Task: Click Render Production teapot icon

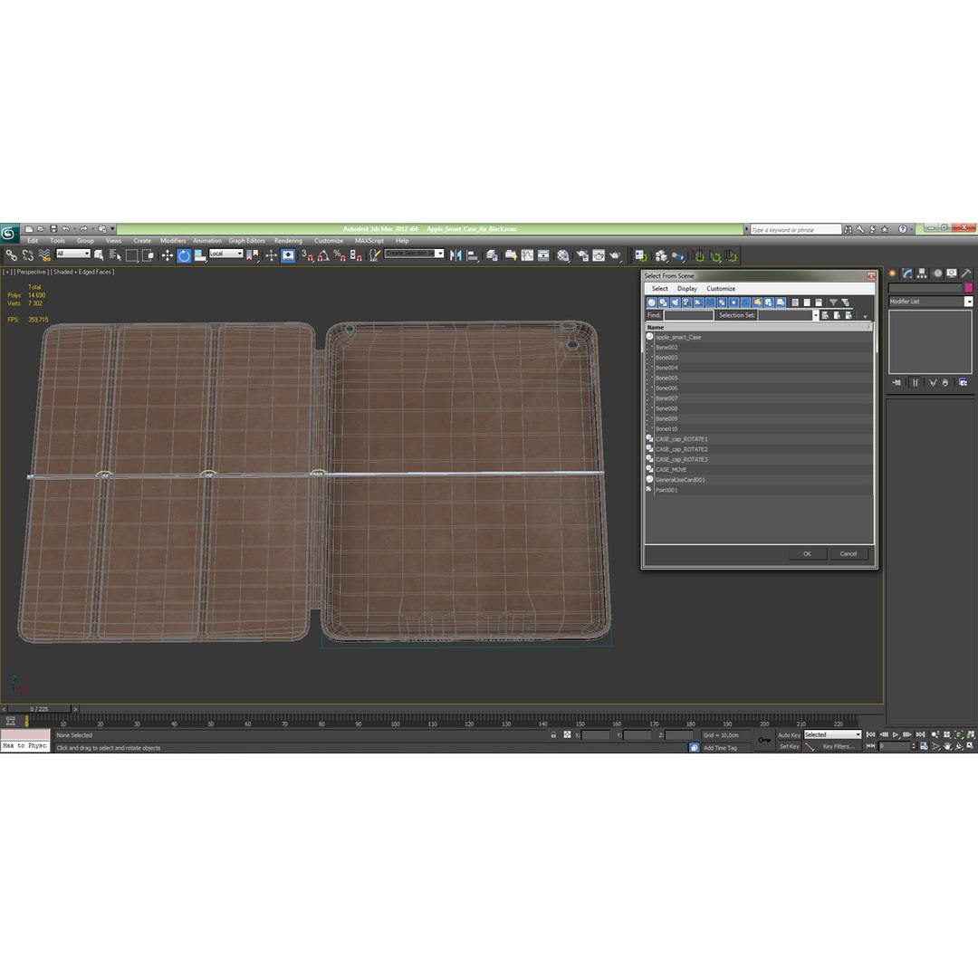Action: [x=615, y=255]
